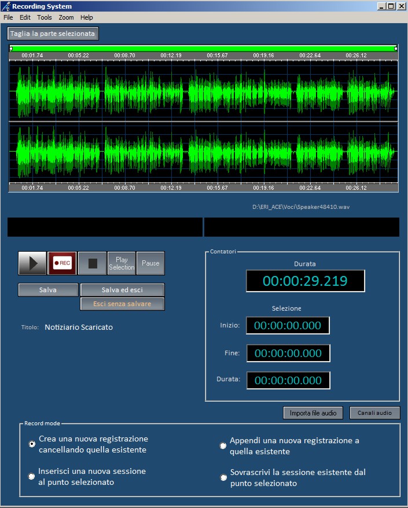Select Crea una nuova registrazione radio option
Screen dimensions: 408x508
click(32, 444)
